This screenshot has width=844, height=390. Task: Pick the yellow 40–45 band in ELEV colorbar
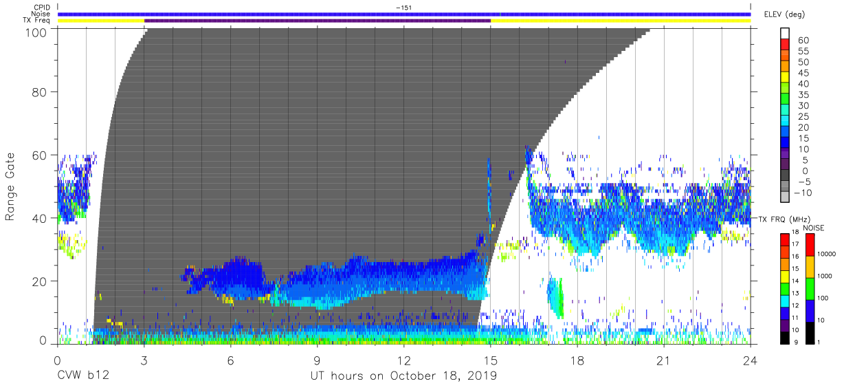[785, 78]
